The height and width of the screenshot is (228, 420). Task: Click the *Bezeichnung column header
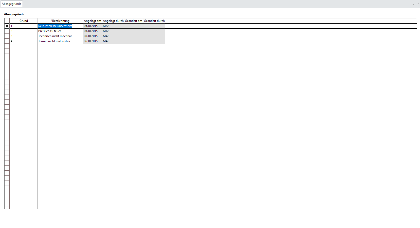tap(60, 21)
